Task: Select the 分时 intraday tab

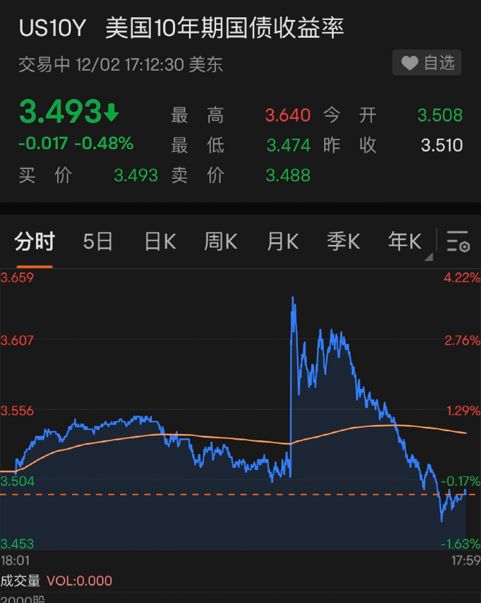Action: [x=35, y=242]
